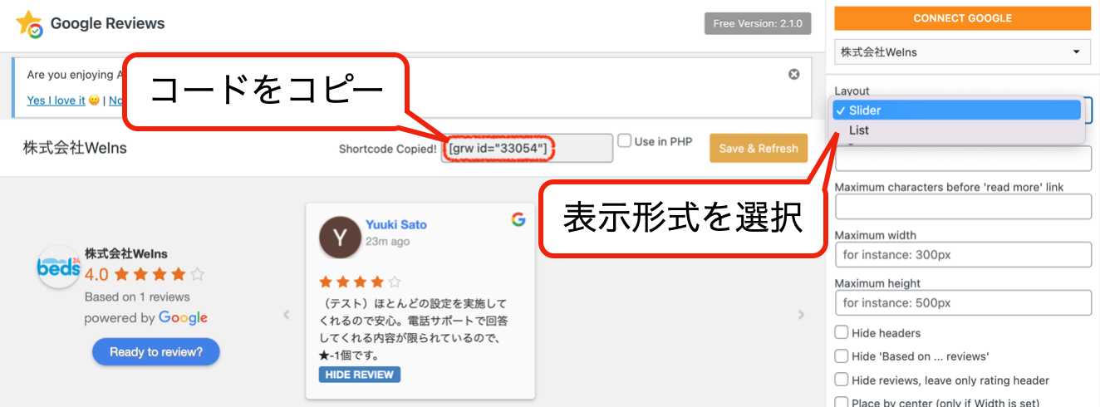The height and width of the screenshot is (407, 1100).
Task: Choose List from the Layout options
Action: coord(859,130)
